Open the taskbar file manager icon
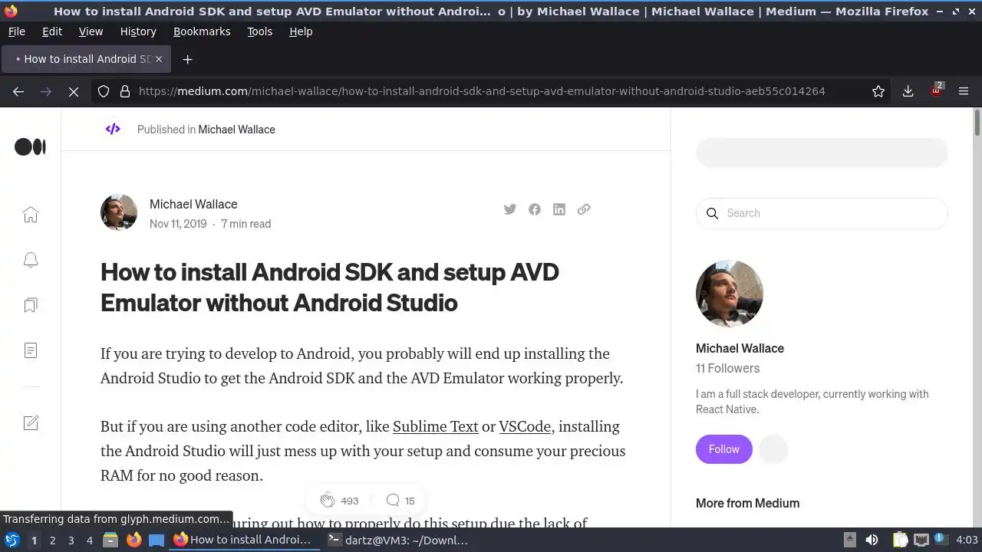982x552 pixels. [110, 540]
